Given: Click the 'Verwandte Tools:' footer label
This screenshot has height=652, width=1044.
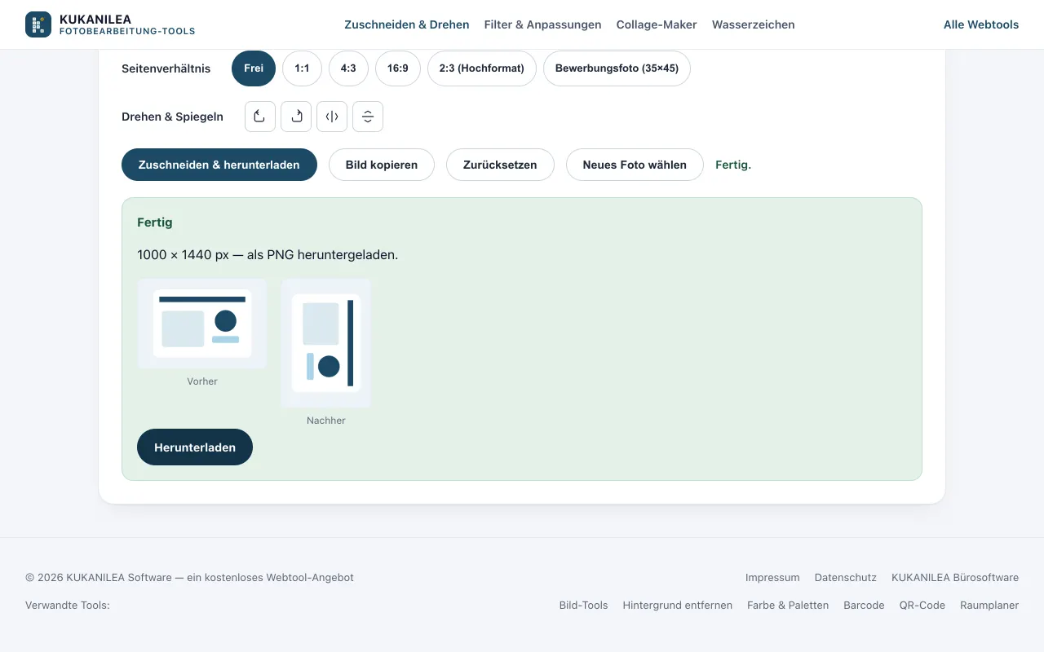Looking at the screenshot, I should [68, 606].
